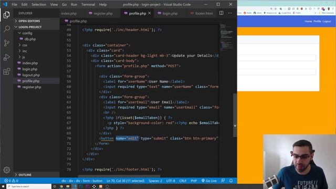Start Go Live server from the status bar
336x189 pixels.
pyautogui.click(x=209, y=181)
